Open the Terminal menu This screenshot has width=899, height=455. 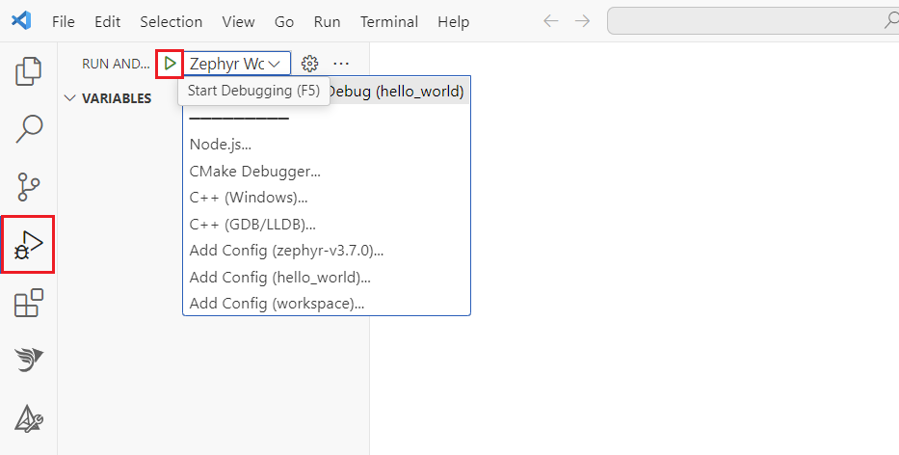(388, 22)
